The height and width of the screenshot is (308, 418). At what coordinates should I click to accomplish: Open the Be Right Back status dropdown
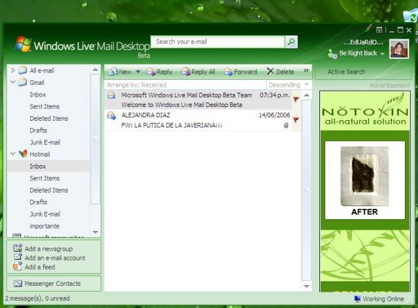coord(382,54)
